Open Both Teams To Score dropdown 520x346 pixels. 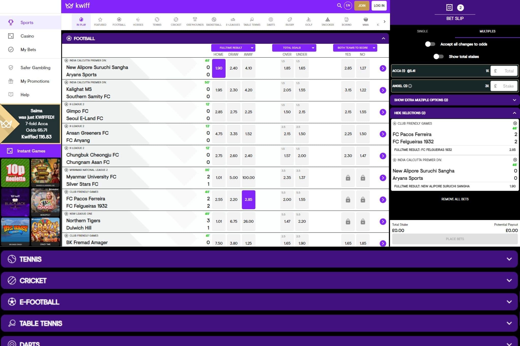pyautogui.click(x=355, y=48)
